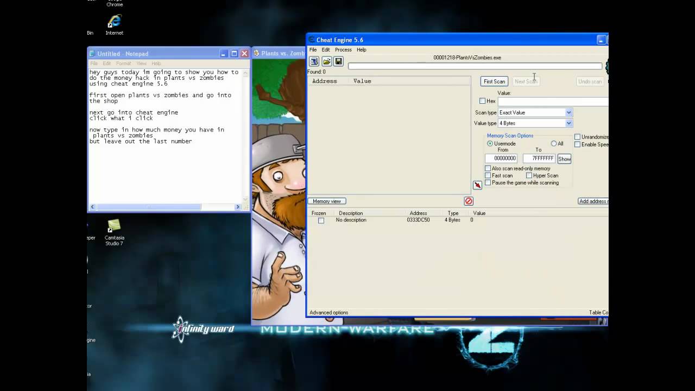Open the Format menu in Notepad
The height and width of the screenshot is (391, 695).
(123, 64)
